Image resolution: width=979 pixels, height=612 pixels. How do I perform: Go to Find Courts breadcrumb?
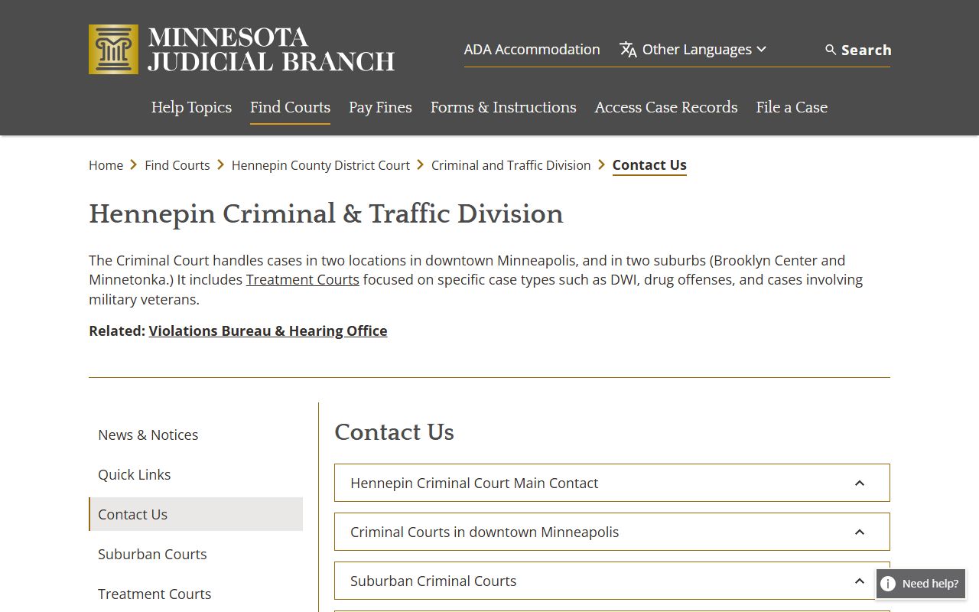[177, 165]
